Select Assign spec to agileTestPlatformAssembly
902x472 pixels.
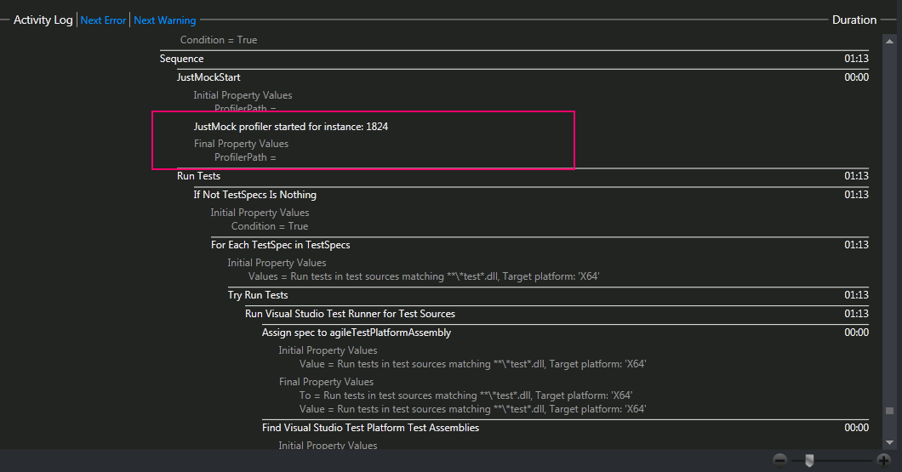356,333
